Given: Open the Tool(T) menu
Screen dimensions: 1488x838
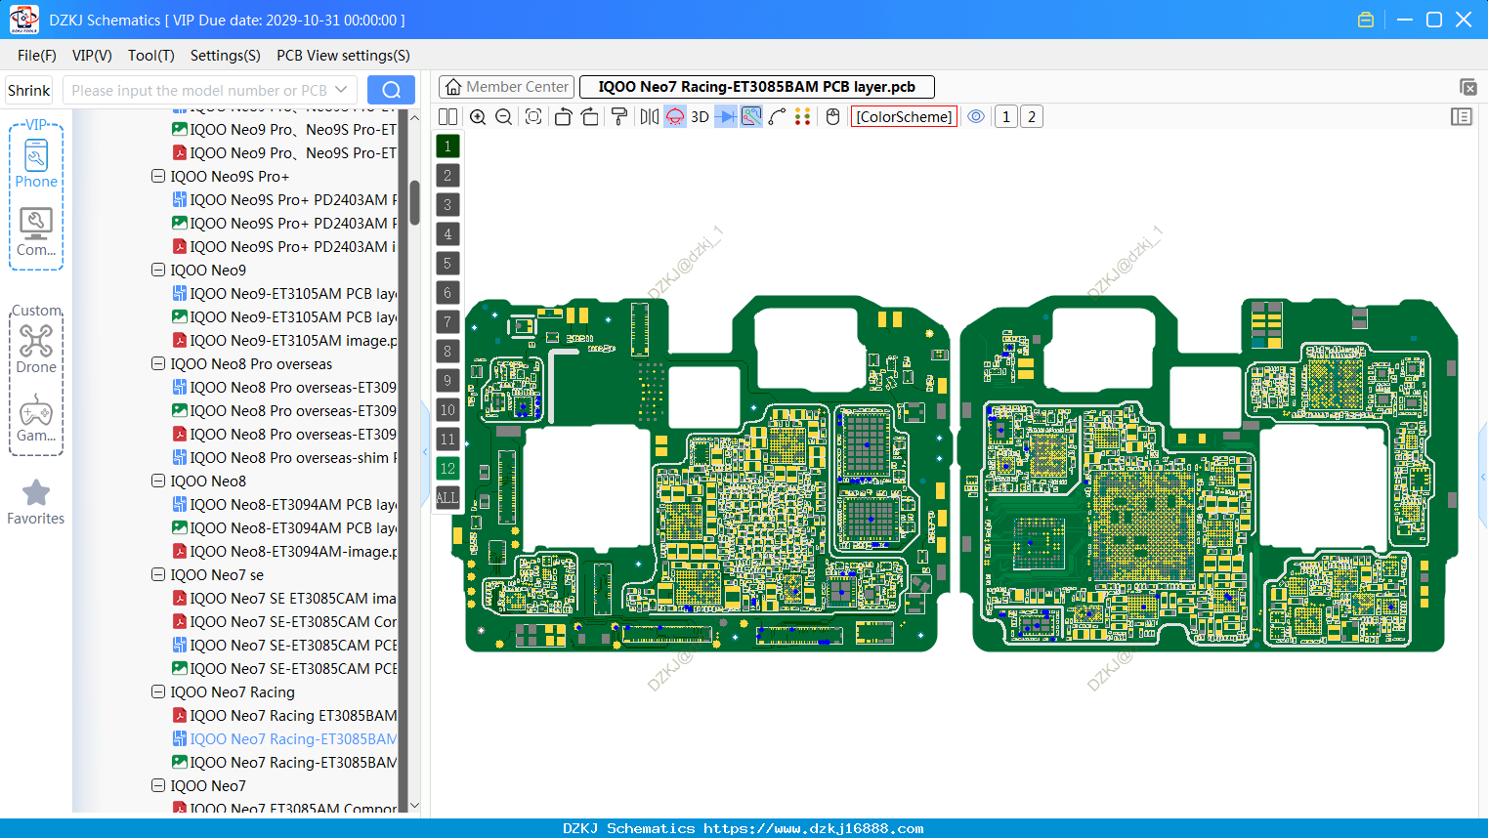Looking at the screenshot, I should tap(151, 56).
